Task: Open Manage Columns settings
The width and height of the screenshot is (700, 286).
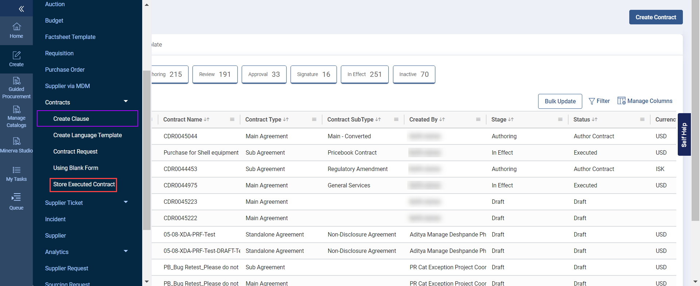Action: pos(645,101)
